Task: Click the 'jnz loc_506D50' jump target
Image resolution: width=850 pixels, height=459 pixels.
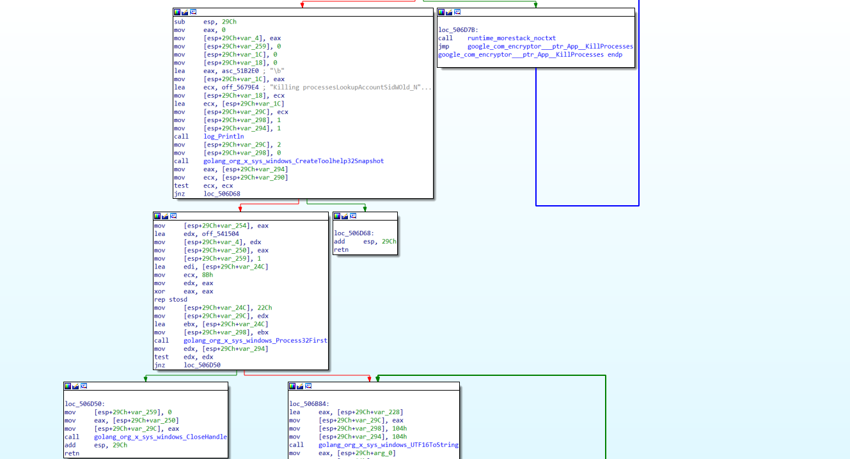Action: (x=202, y=365)
